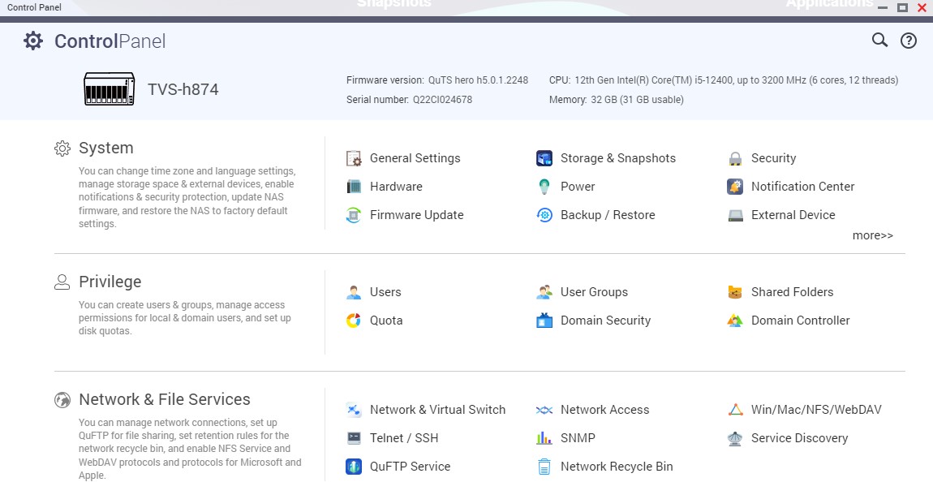The width and height of the screenshot is (933, 482).
Task: Open General Settings
Action: 415,158
